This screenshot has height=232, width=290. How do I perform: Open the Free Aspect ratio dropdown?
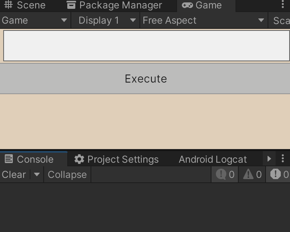203,20
